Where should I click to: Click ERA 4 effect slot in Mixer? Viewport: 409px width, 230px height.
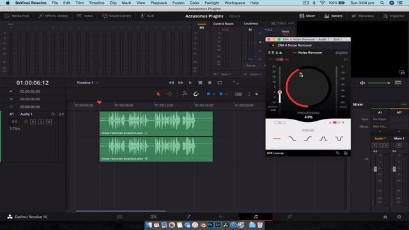[380, 126]
